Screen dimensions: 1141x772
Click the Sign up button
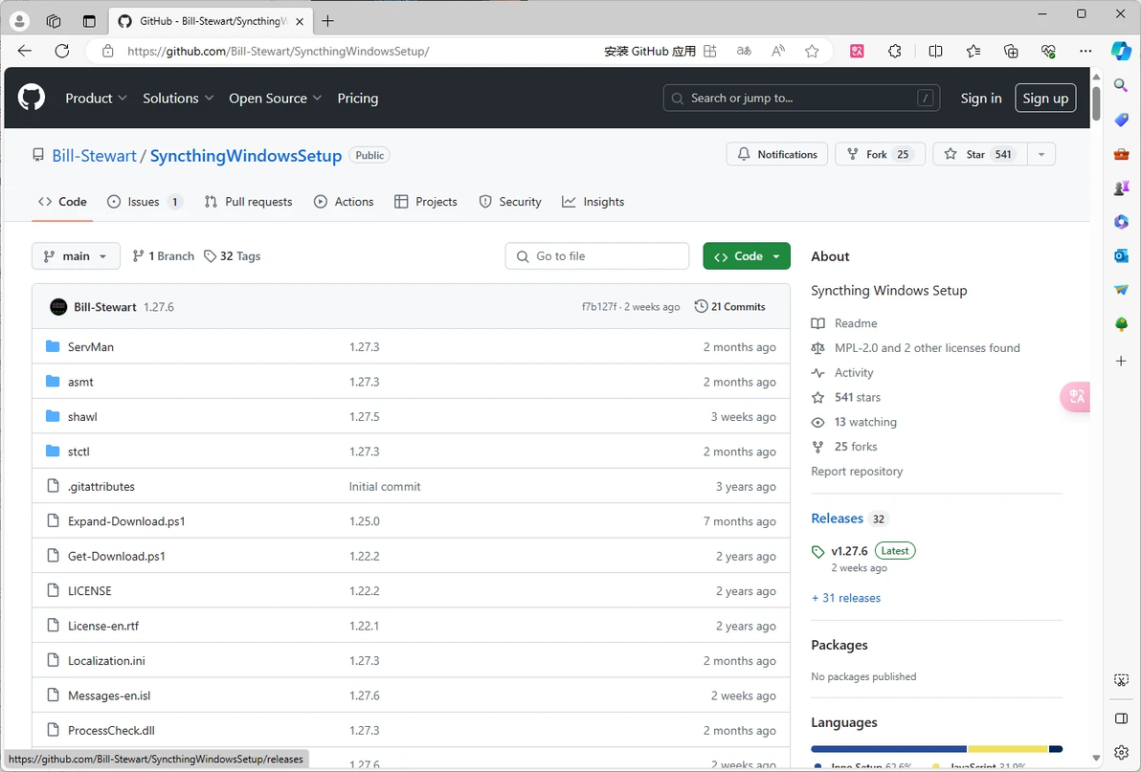[1045, 99]
